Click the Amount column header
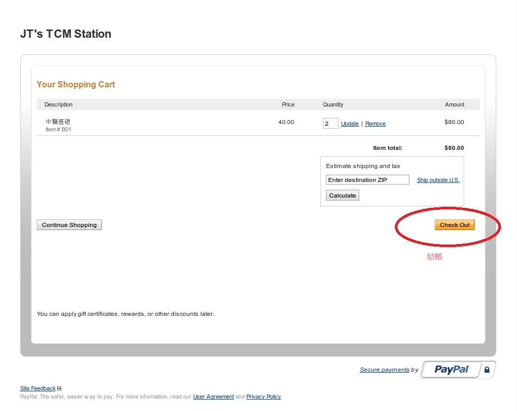 [454, 104]
